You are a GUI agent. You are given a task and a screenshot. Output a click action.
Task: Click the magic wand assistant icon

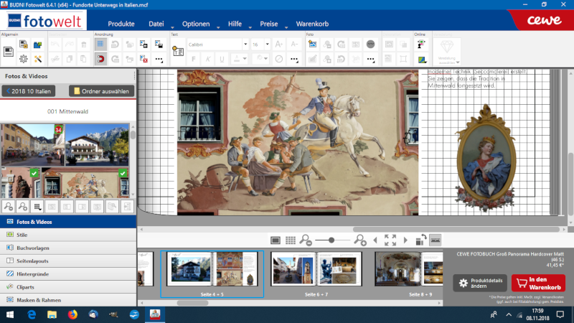pos(37,59)
